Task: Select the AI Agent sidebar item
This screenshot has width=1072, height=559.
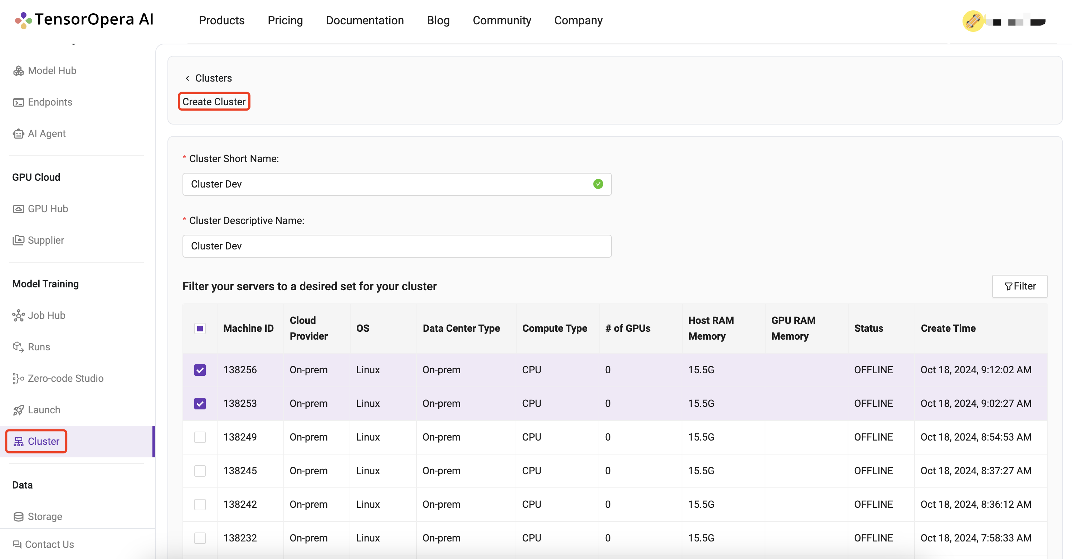Action: click(47, 134)
